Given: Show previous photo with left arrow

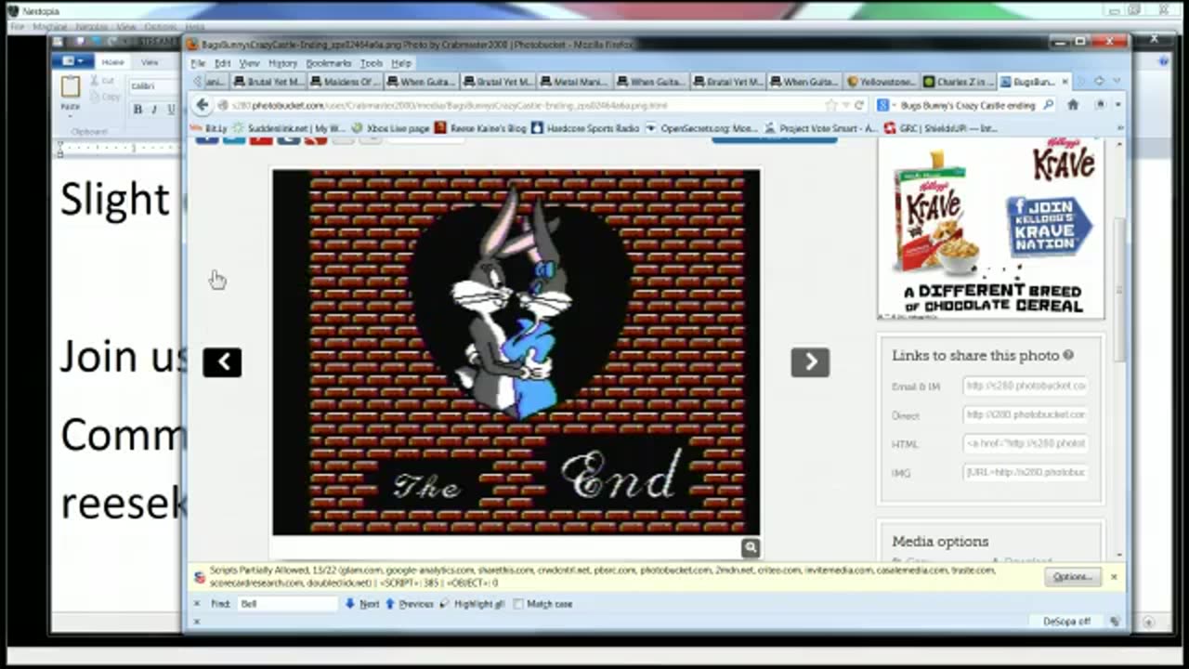Looking at the screenshot, I should pyautogui.click(x=222, y=362).
